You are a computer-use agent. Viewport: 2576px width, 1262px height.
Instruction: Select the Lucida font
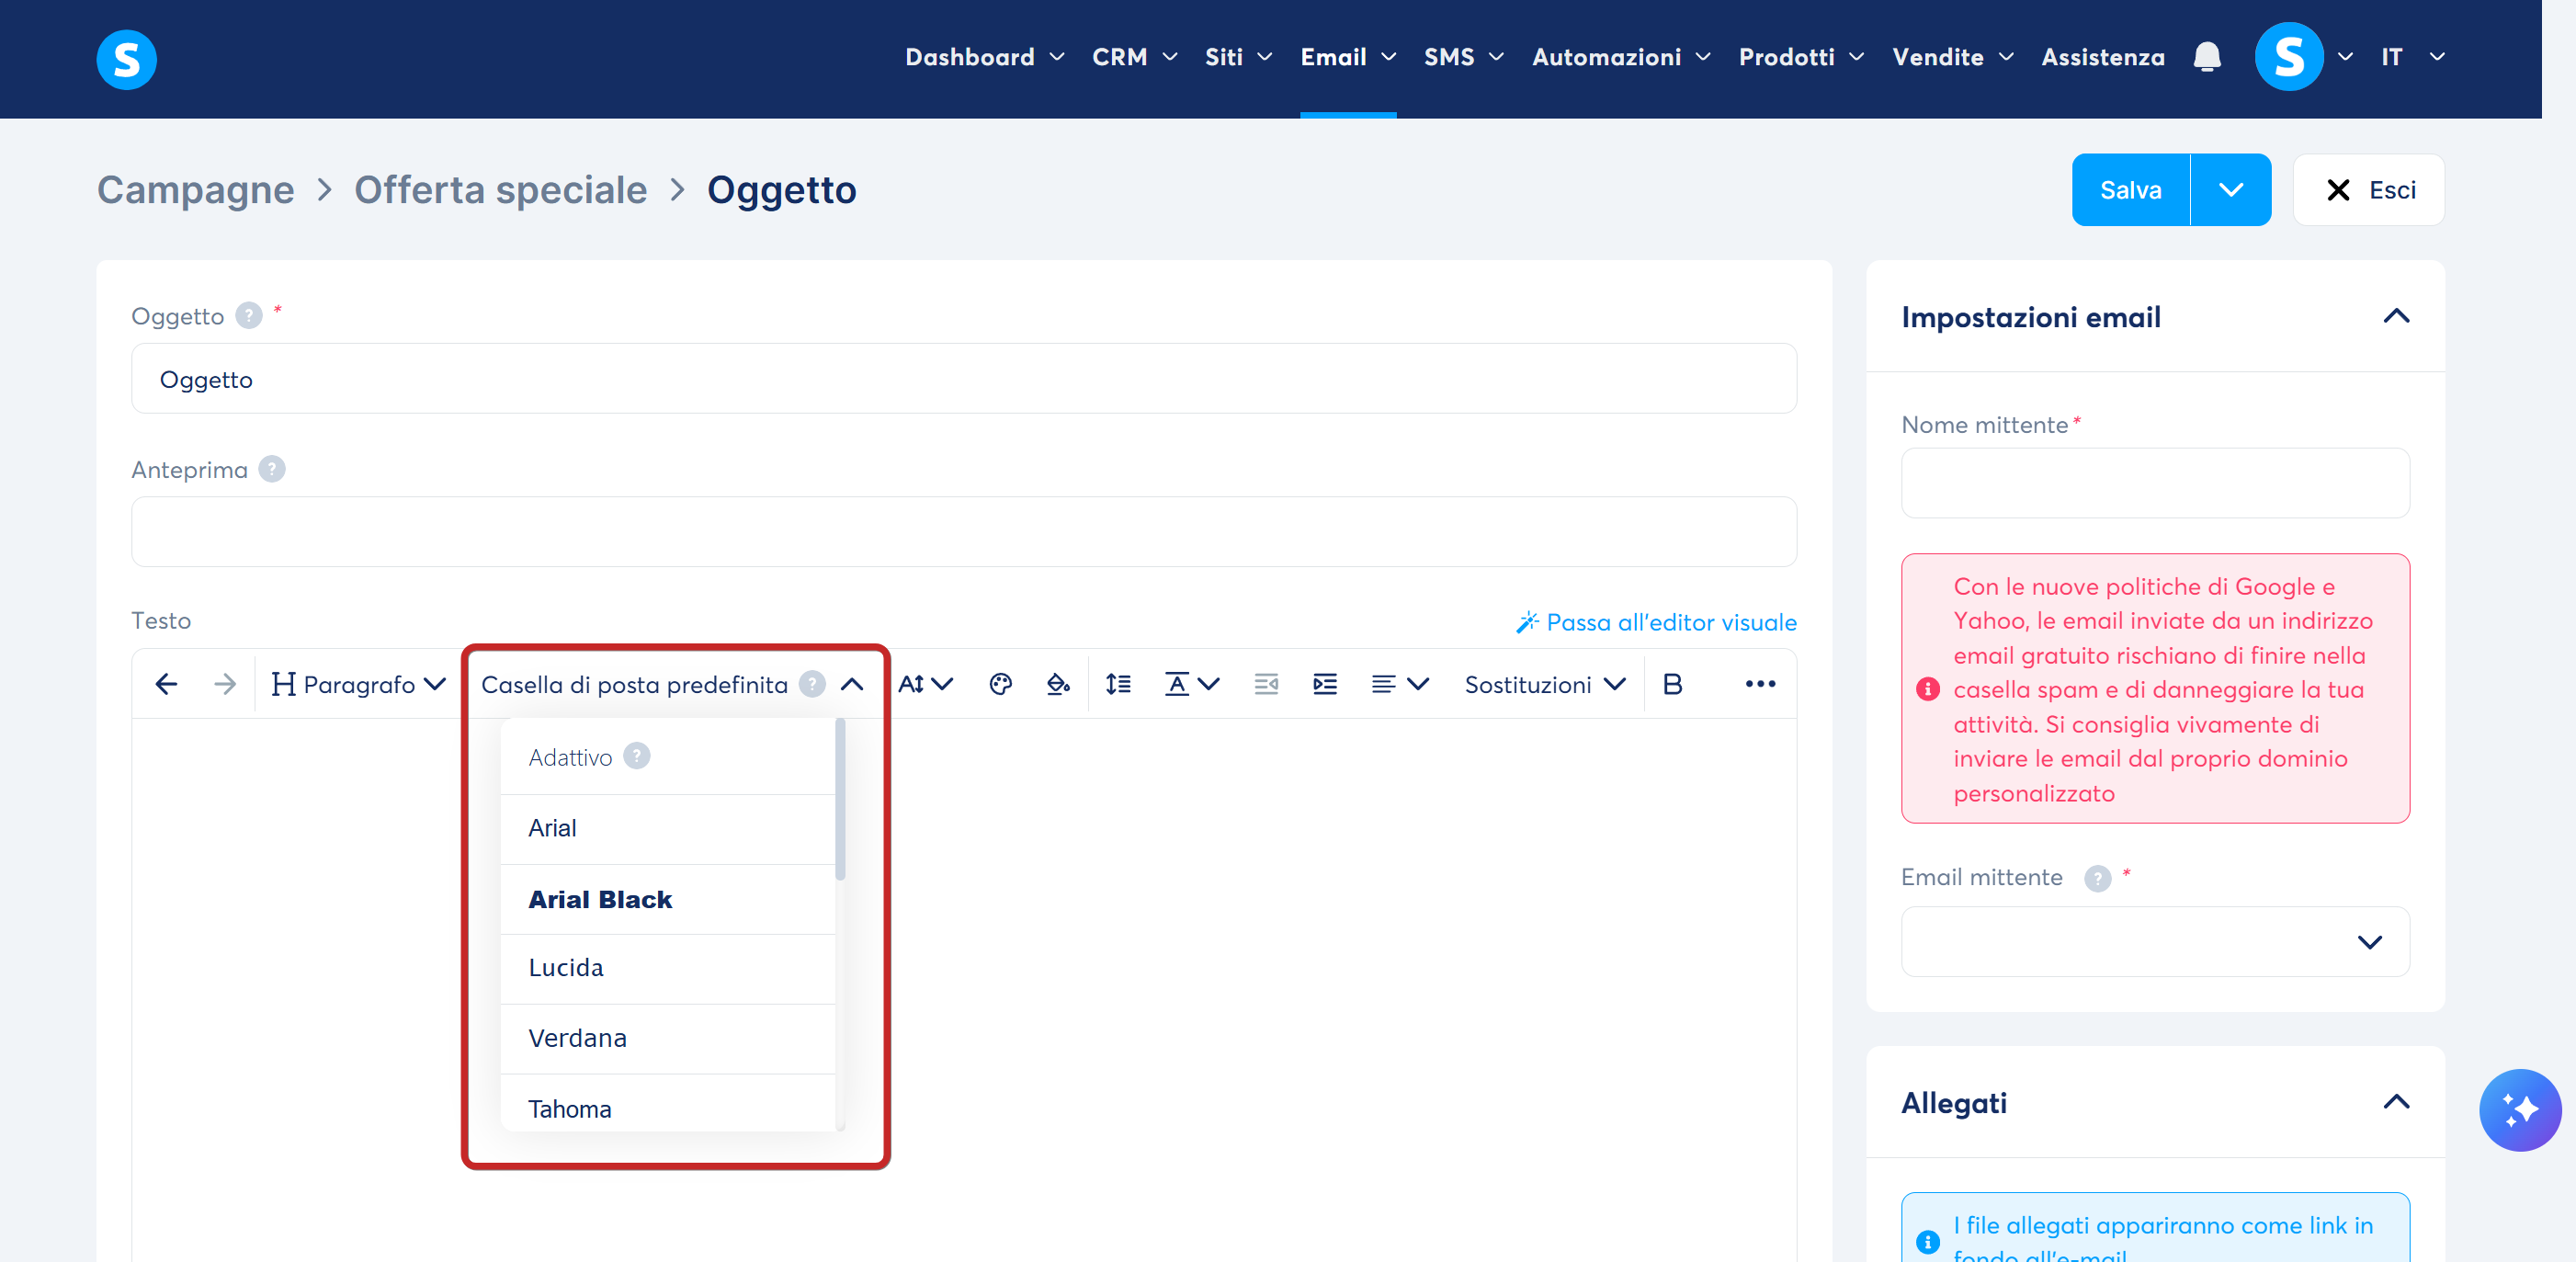(667, 969)
